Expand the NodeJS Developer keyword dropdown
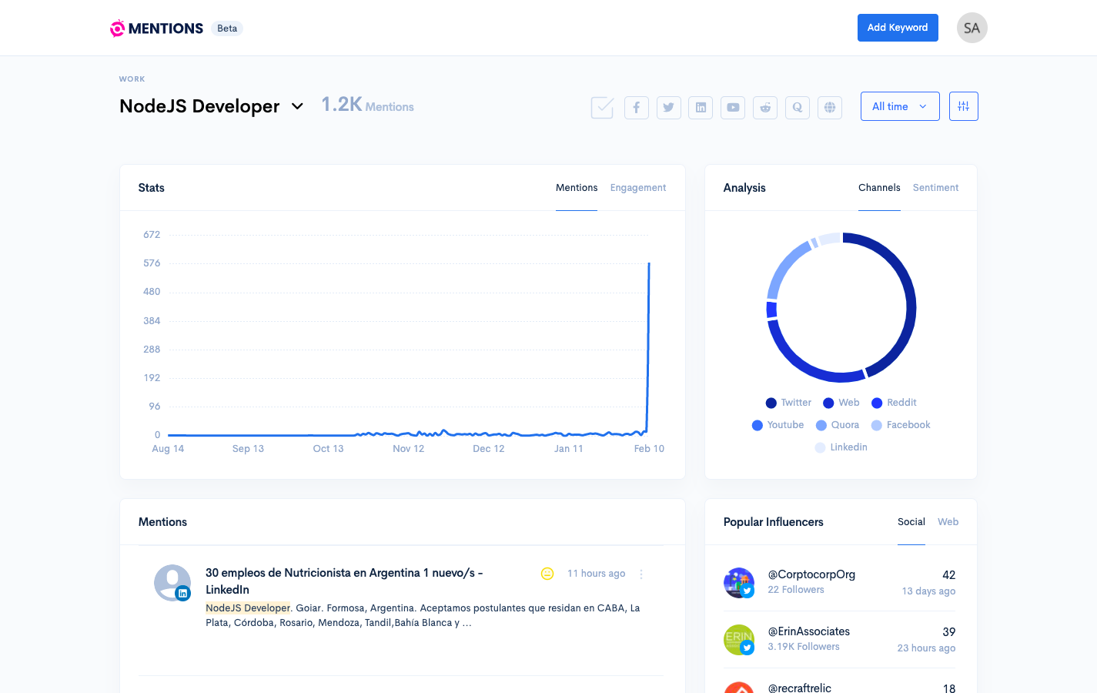Image resolution: width=1097 pixels, height=693 pixels. 297,106
